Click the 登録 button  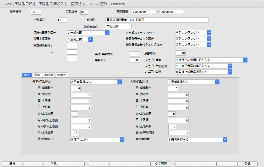247,164
